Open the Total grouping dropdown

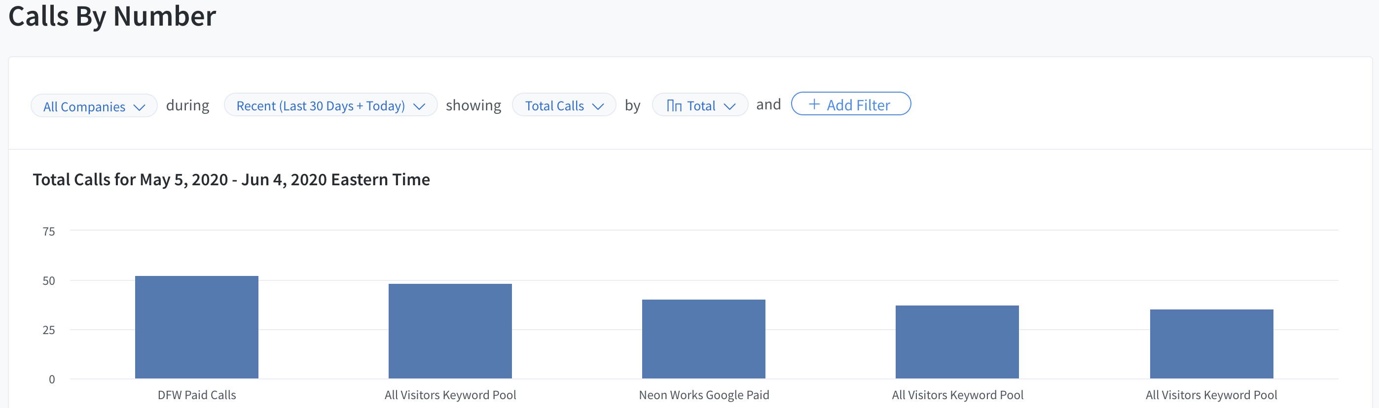[x=700, y=105]
